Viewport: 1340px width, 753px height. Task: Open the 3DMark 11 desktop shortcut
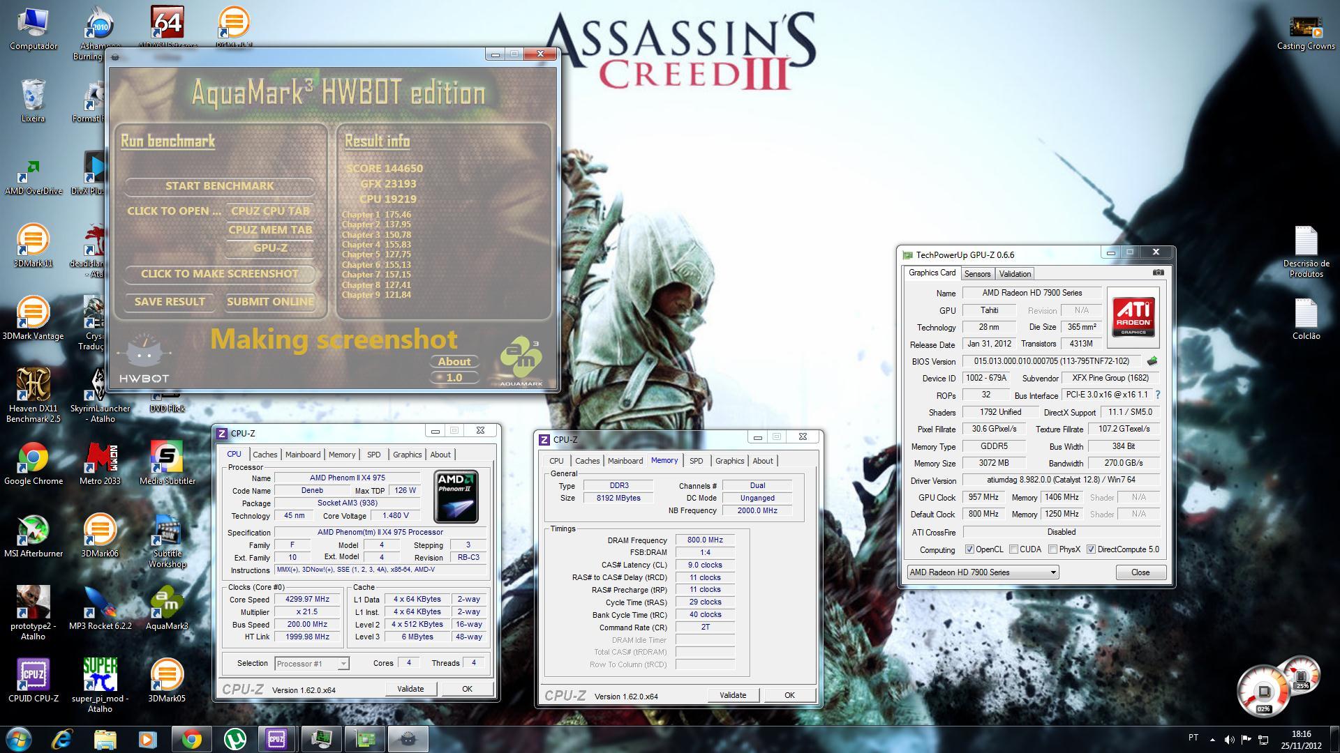pos(33,245)
